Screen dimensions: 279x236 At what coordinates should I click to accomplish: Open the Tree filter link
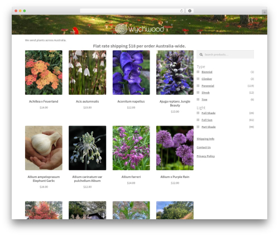pyautogui.click(x=204, y=99)
